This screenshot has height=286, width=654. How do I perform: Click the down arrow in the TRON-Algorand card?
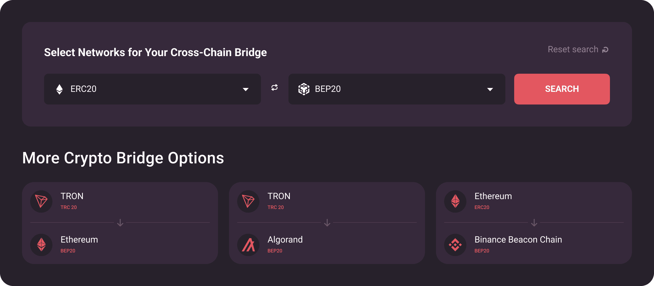[x=327, y=223]
